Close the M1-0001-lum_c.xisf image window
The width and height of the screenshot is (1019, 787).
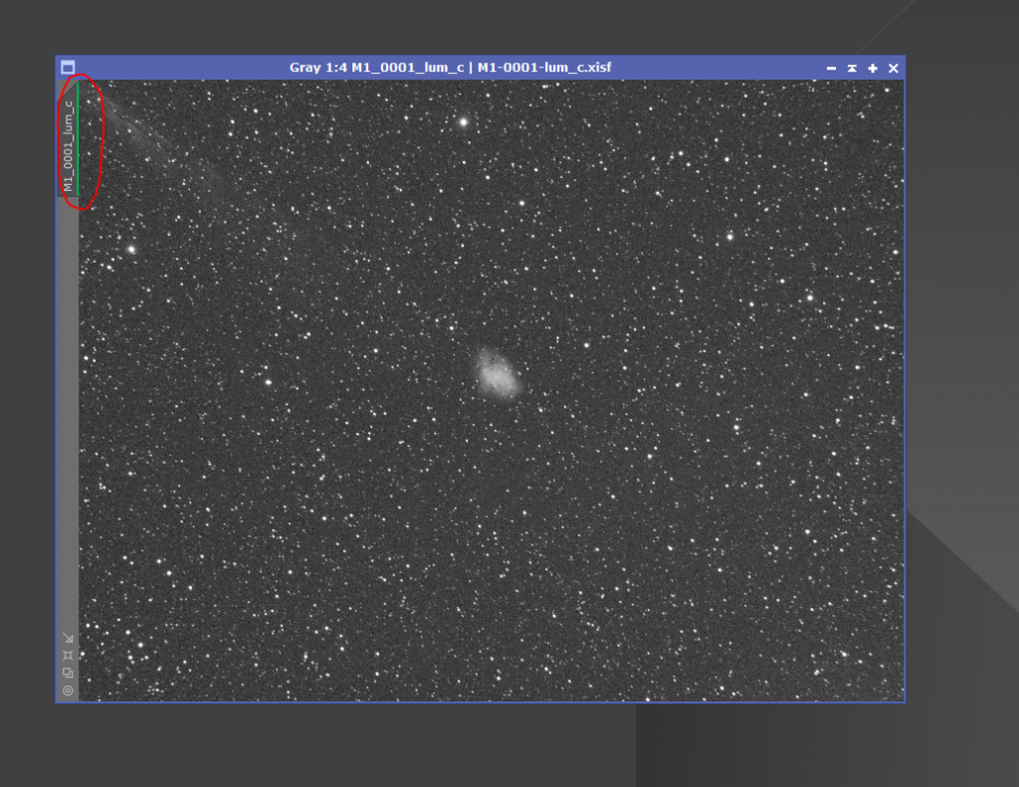(894, 69)
